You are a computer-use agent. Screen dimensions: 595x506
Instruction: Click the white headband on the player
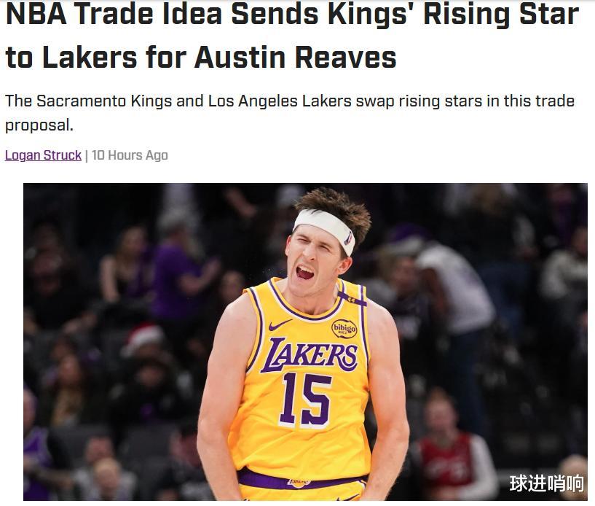[325, 230]
